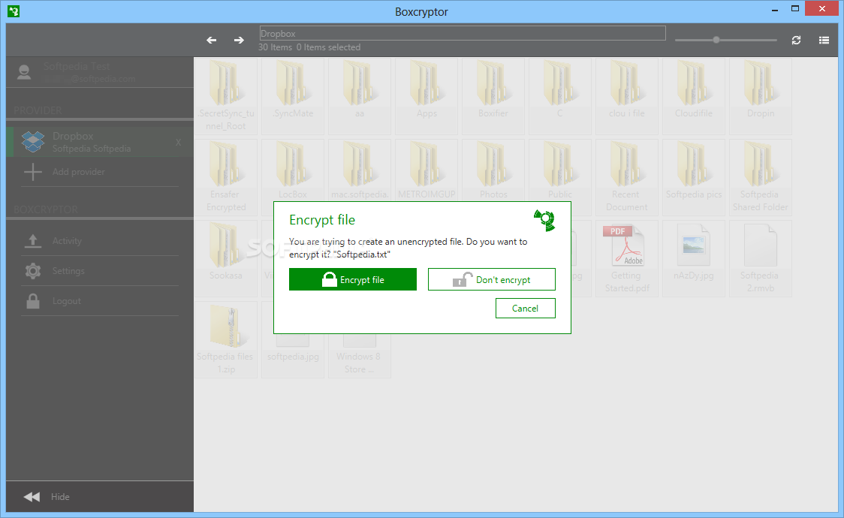The height and width of the screenshot is (518, 844).
Task: Navigate forward with the right arrow
Action: click(239, 40)
